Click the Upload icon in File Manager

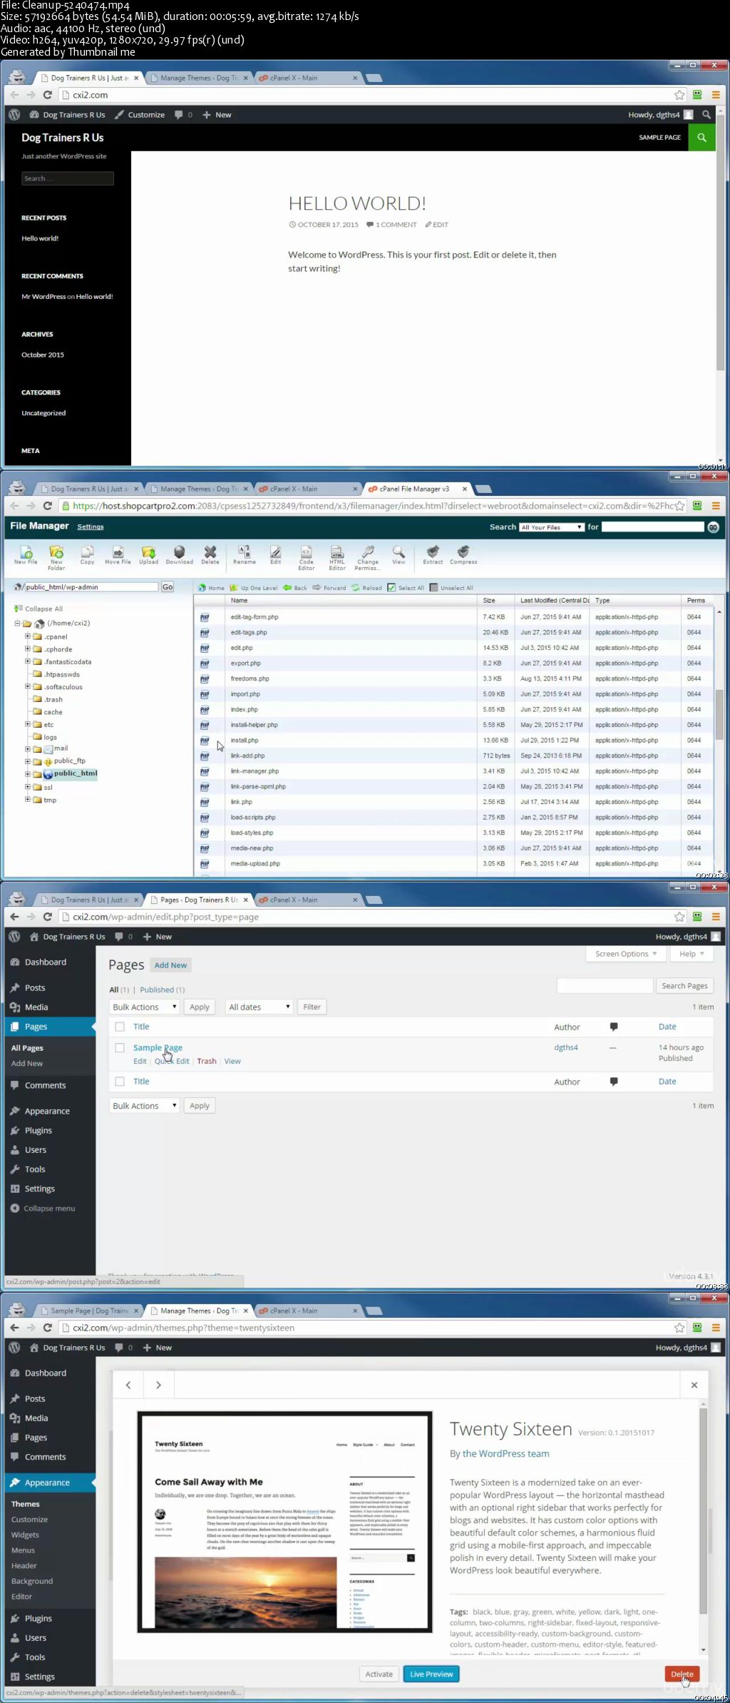(x=148, y=554)
